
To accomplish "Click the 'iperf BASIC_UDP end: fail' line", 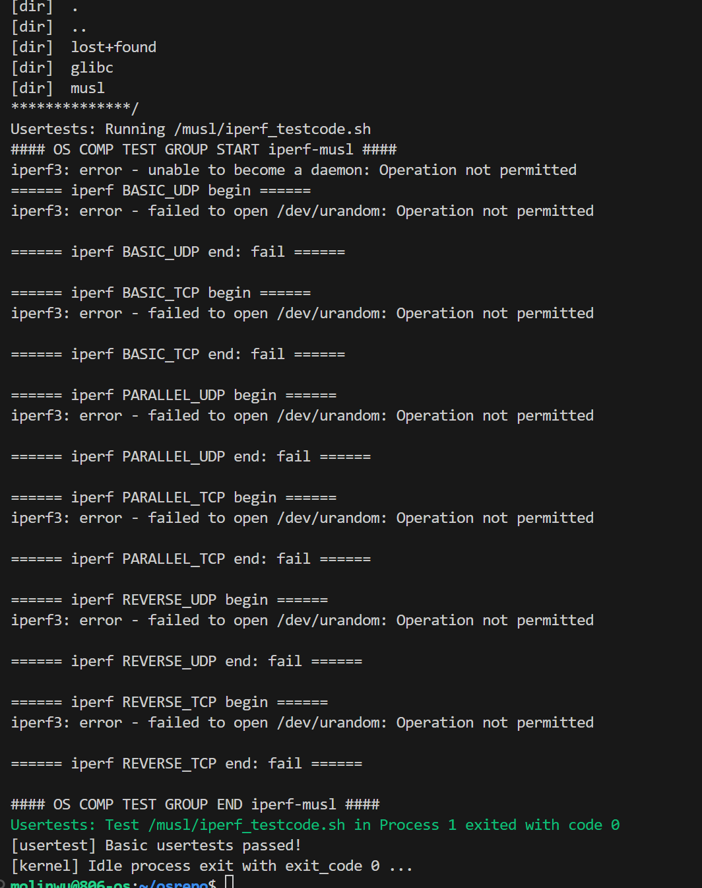I will pyautogui.click(x=178, y=252).
